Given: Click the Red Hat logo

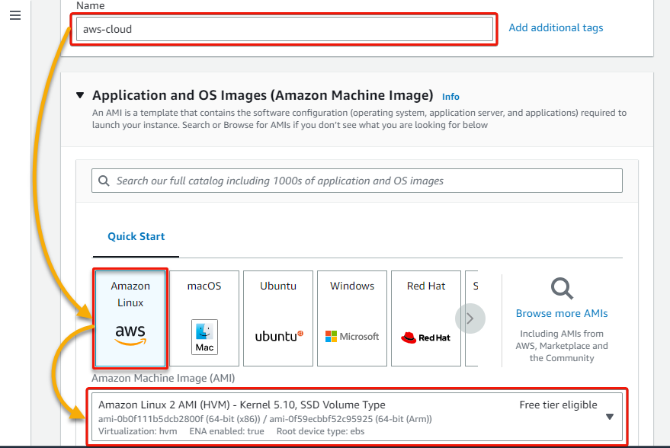Looking at the screenshot, I should coord(425,338).
